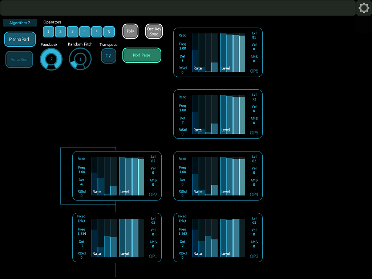Screen dimensions: 372x279
Task: Click the Feedback knob
Action: click(x=51, y=59)
